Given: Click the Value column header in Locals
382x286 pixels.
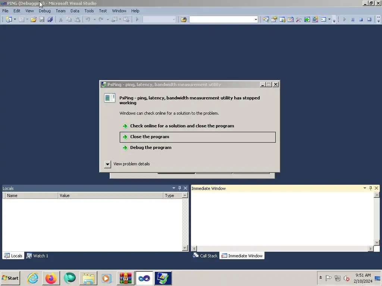Looking at the screenshot, I should tap(110, 196).
